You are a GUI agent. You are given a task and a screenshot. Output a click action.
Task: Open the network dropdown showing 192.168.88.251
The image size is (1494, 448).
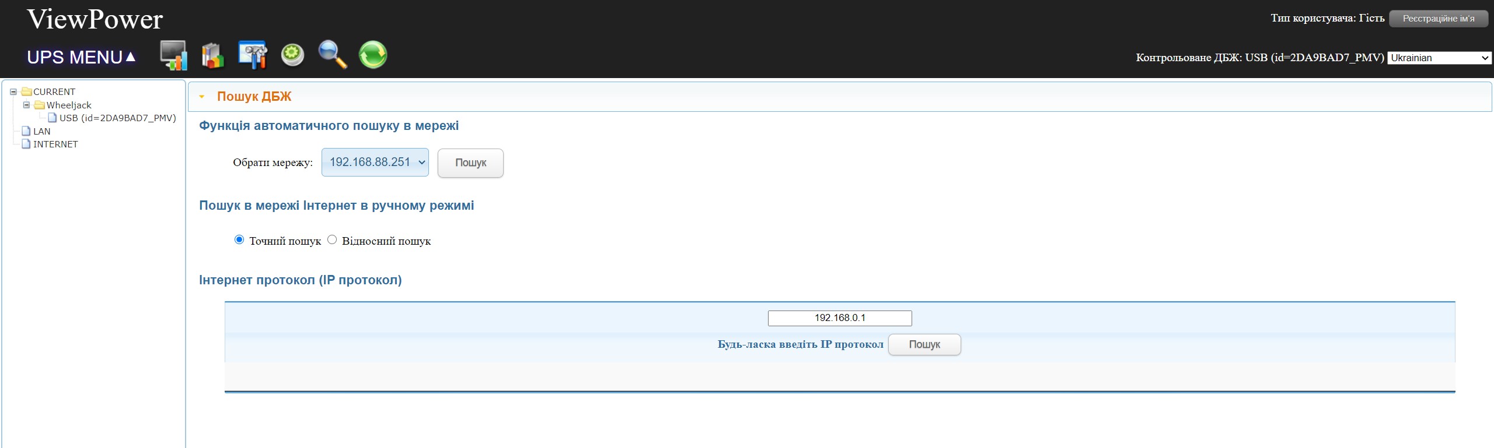[375, 163]
